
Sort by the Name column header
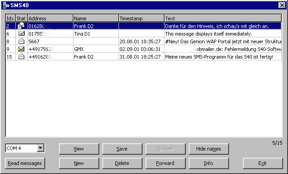coord(96,18)
